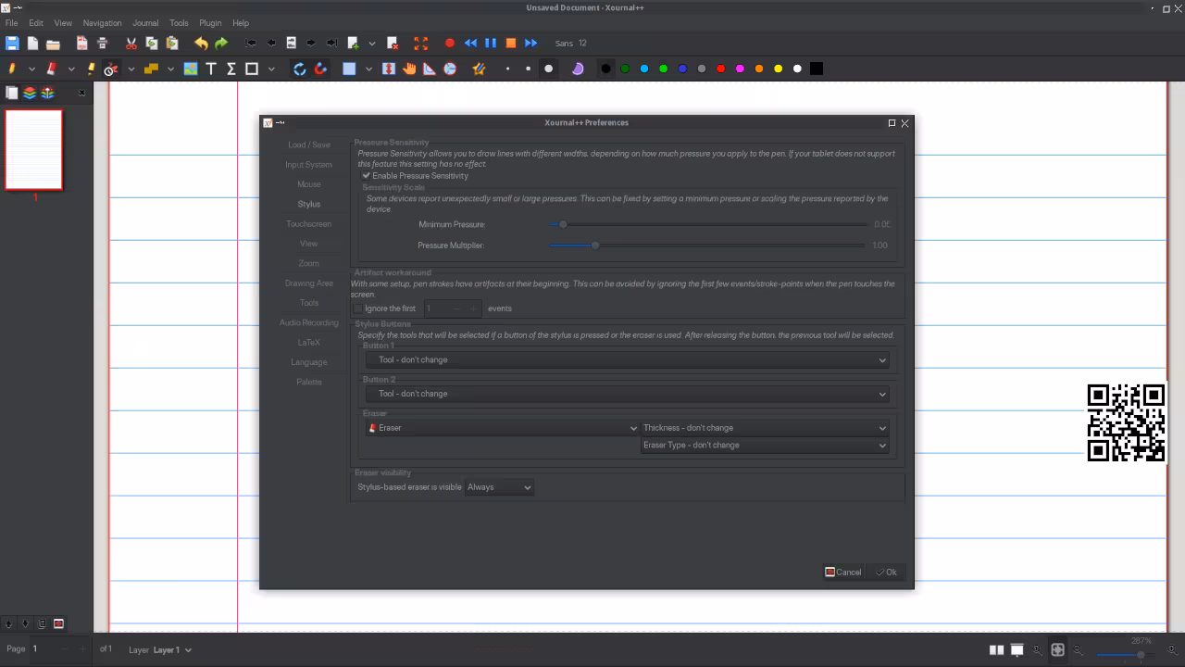Pause audio playback button

tap(491, 44)
